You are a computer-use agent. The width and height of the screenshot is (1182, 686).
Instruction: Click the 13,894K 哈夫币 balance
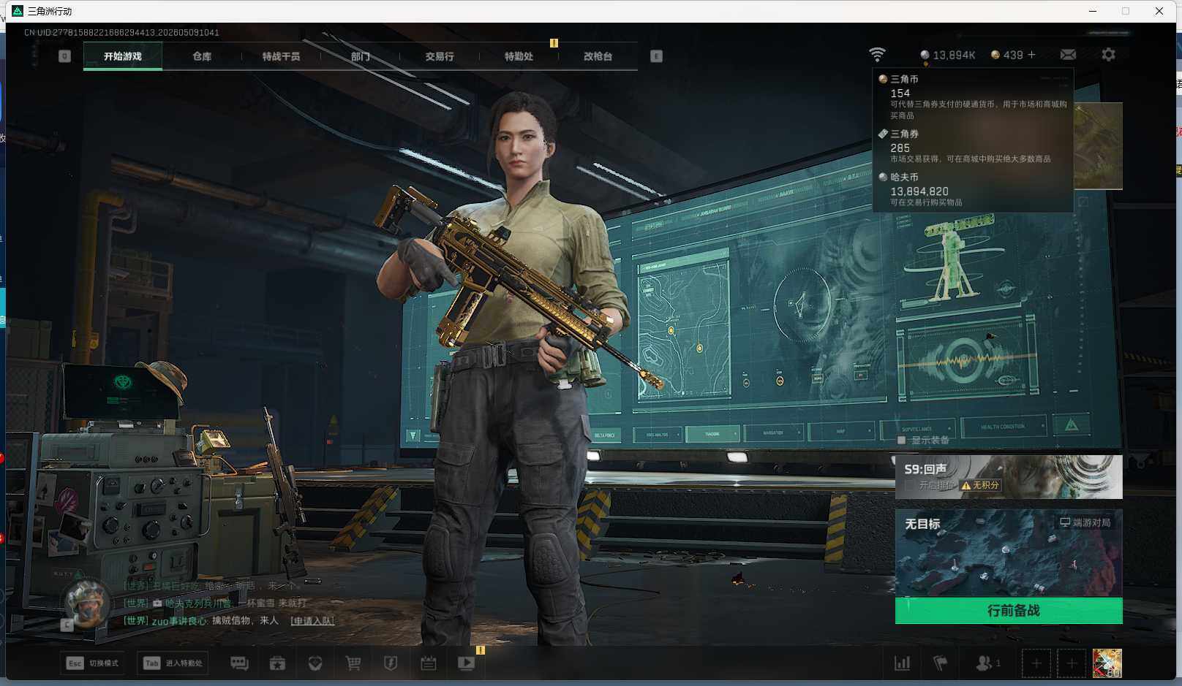948,55
